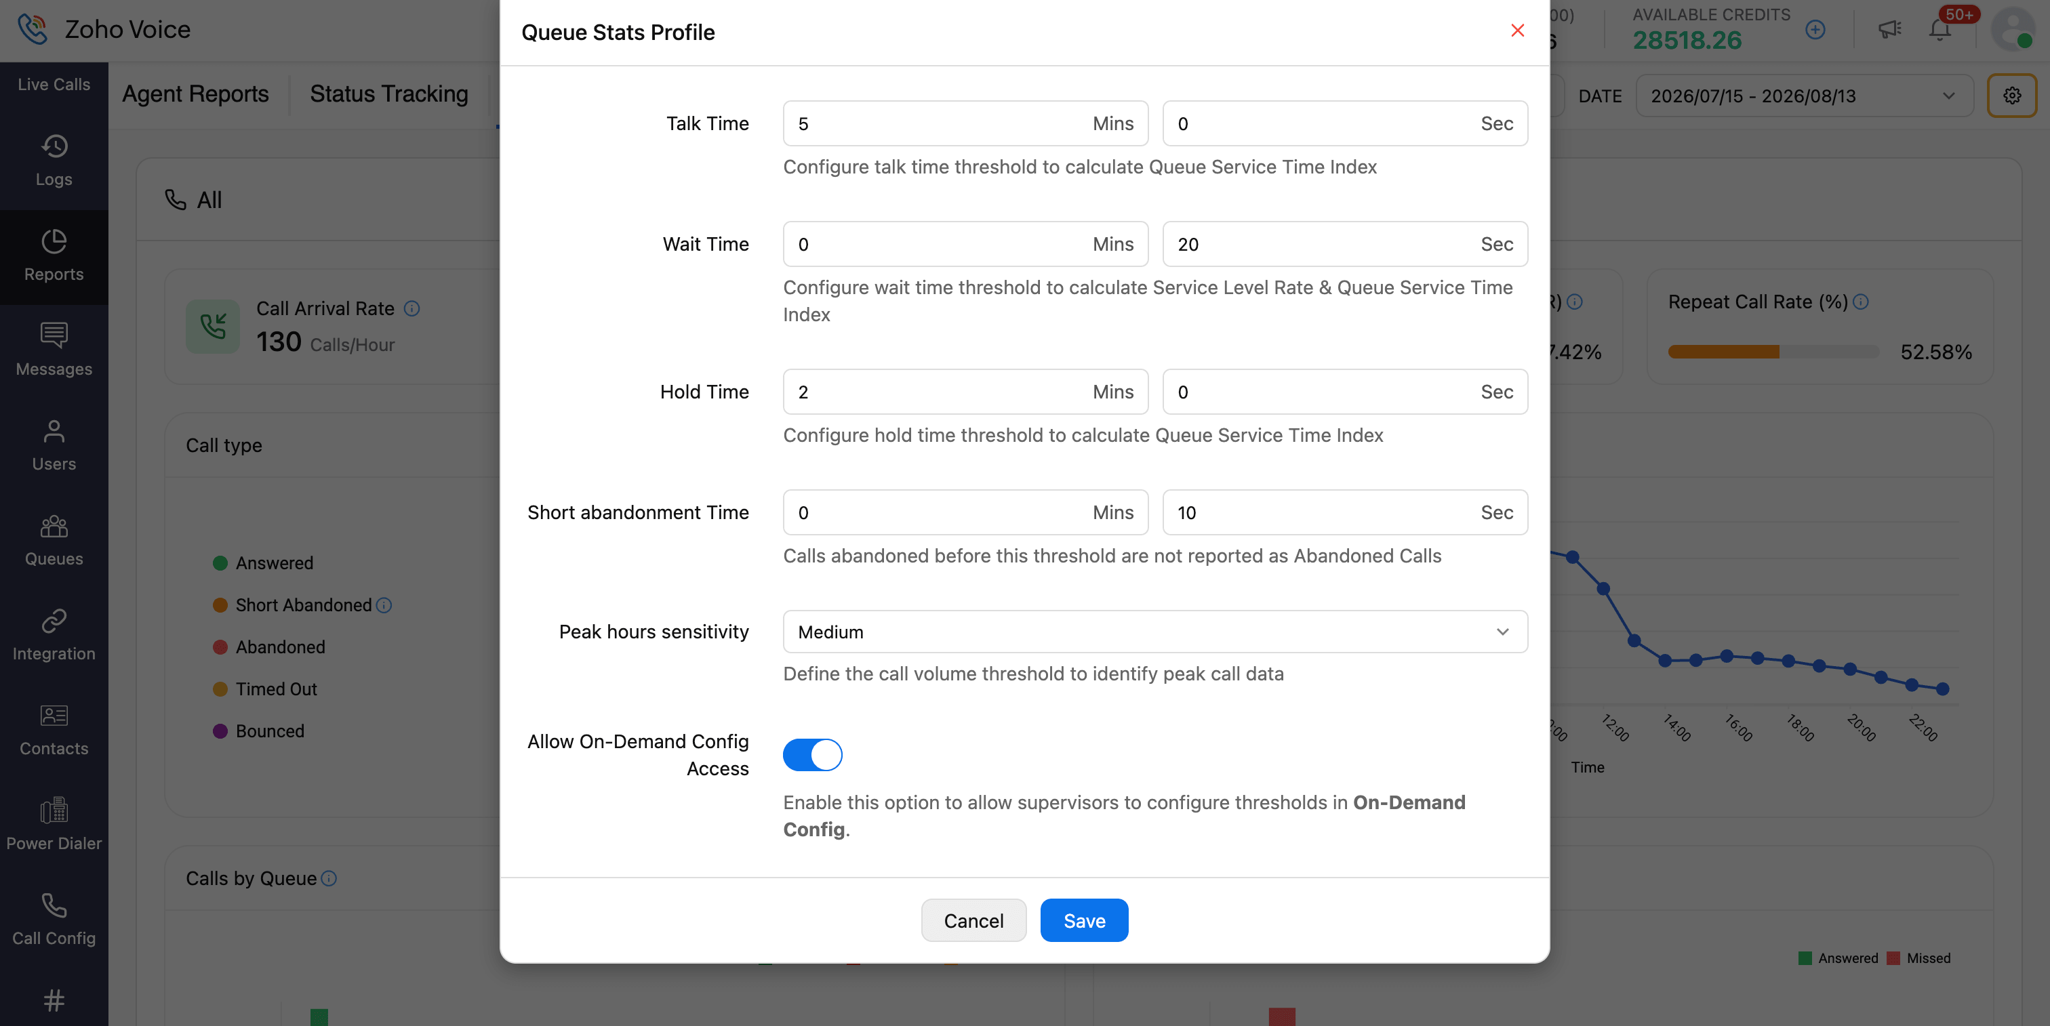Click the hash icon at sidebar bottom
The height and width of the screenshot is (1026, 2050).
(x=54, y=1000)
